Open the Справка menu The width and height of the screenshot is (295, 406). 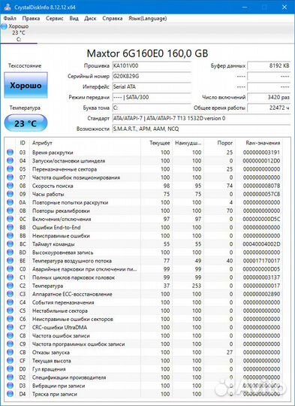click(113, 18)
